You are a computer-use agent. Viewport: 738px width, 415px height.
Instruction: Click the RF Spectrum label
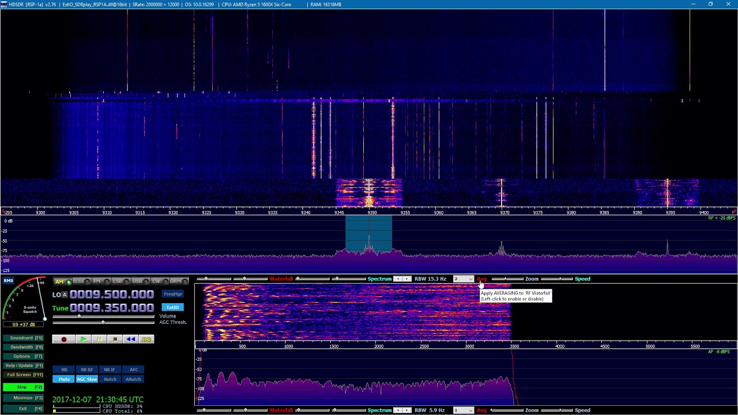click(379, 279)
